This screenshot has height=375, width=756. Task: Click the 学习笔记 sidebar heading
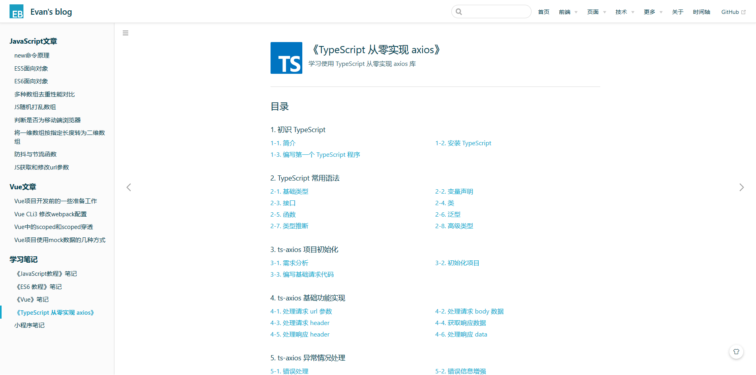click(x=23, y=260)
